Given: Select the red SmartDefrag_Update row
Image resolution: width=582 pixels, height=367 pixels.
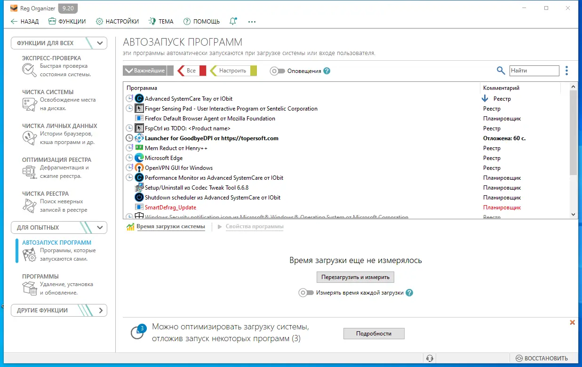Looking at the screenshot, I should pyautogui.click(x=346, y=207).
